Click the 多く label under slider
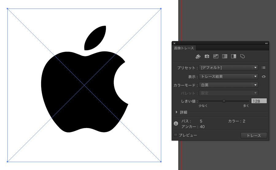The image size is (276, 170). click(x=246, y=106)
